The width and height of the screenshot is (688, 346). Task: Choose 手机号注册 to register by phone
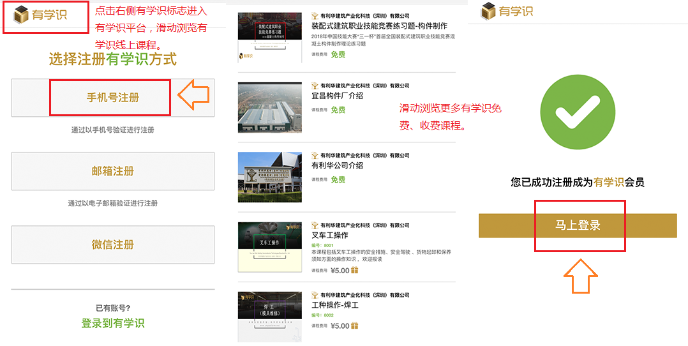pos(113,98)
